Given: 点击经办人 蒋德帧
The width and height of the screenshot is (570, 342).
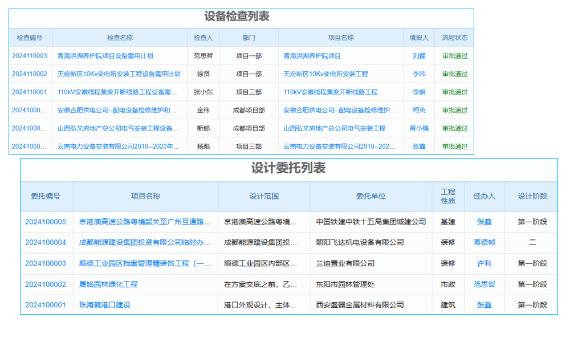Looking at the screenshot, I should click(483, 242).
